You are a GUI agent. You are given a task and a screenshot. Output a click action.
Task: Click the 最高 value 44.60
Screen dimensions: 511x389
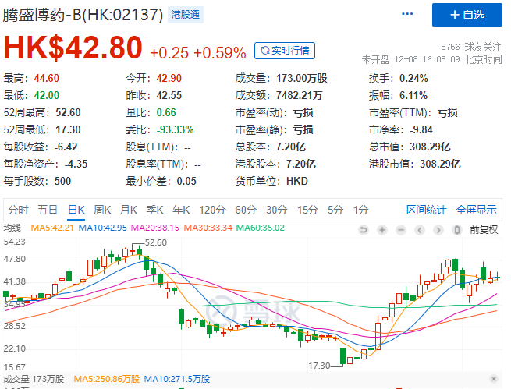(46, 78)
